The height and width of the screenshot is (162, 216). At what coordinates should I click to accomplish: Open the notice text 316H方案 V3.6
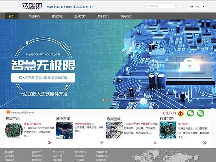[x=23, y=113]
